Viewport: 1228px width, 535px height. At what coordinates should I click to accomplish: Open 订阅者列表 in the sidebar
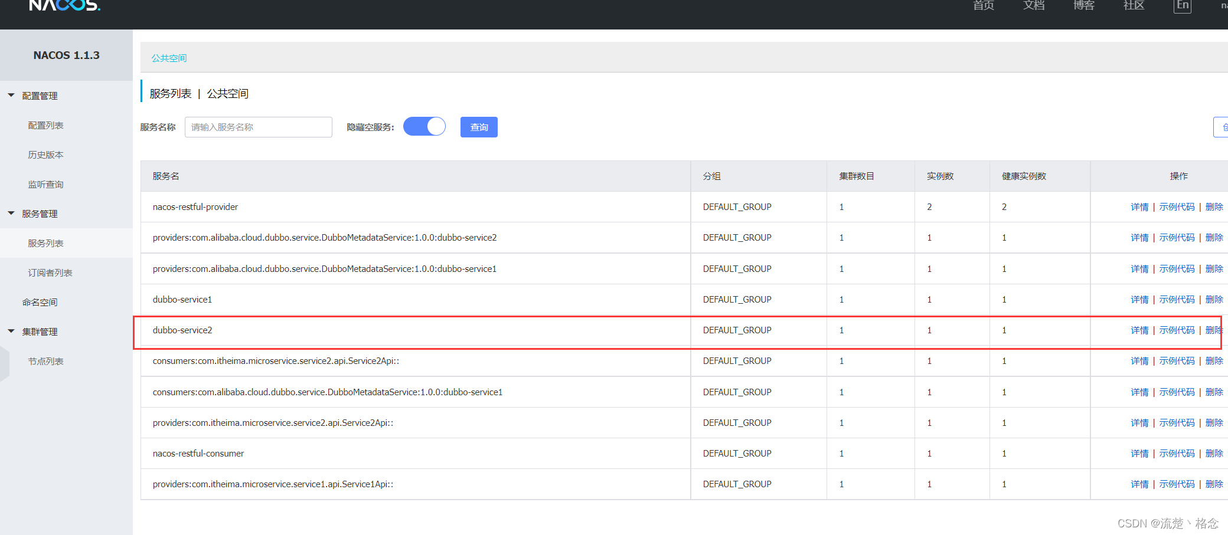[50, 273]
